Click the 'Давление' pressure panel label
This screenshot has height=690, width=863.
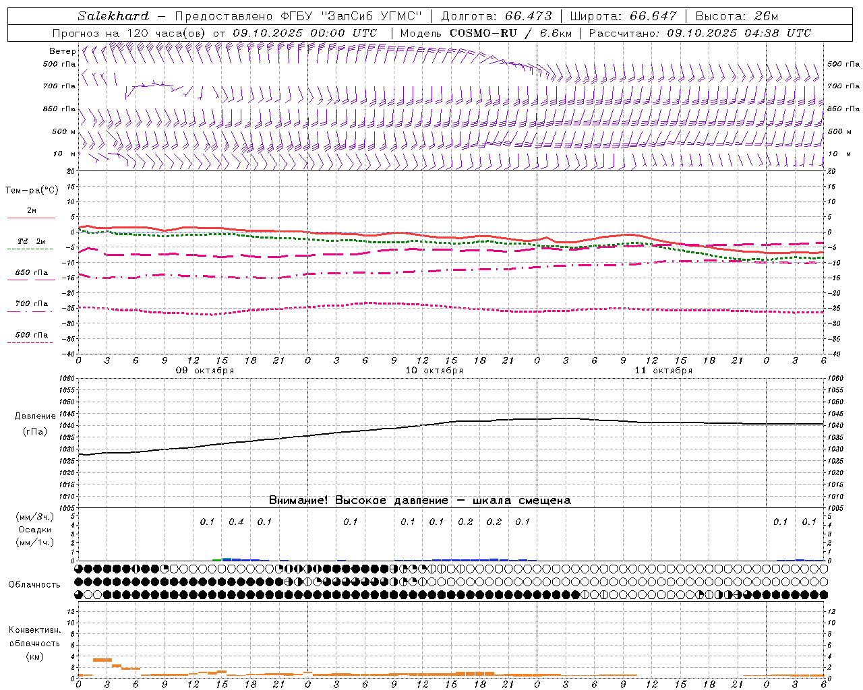point(34,416)
